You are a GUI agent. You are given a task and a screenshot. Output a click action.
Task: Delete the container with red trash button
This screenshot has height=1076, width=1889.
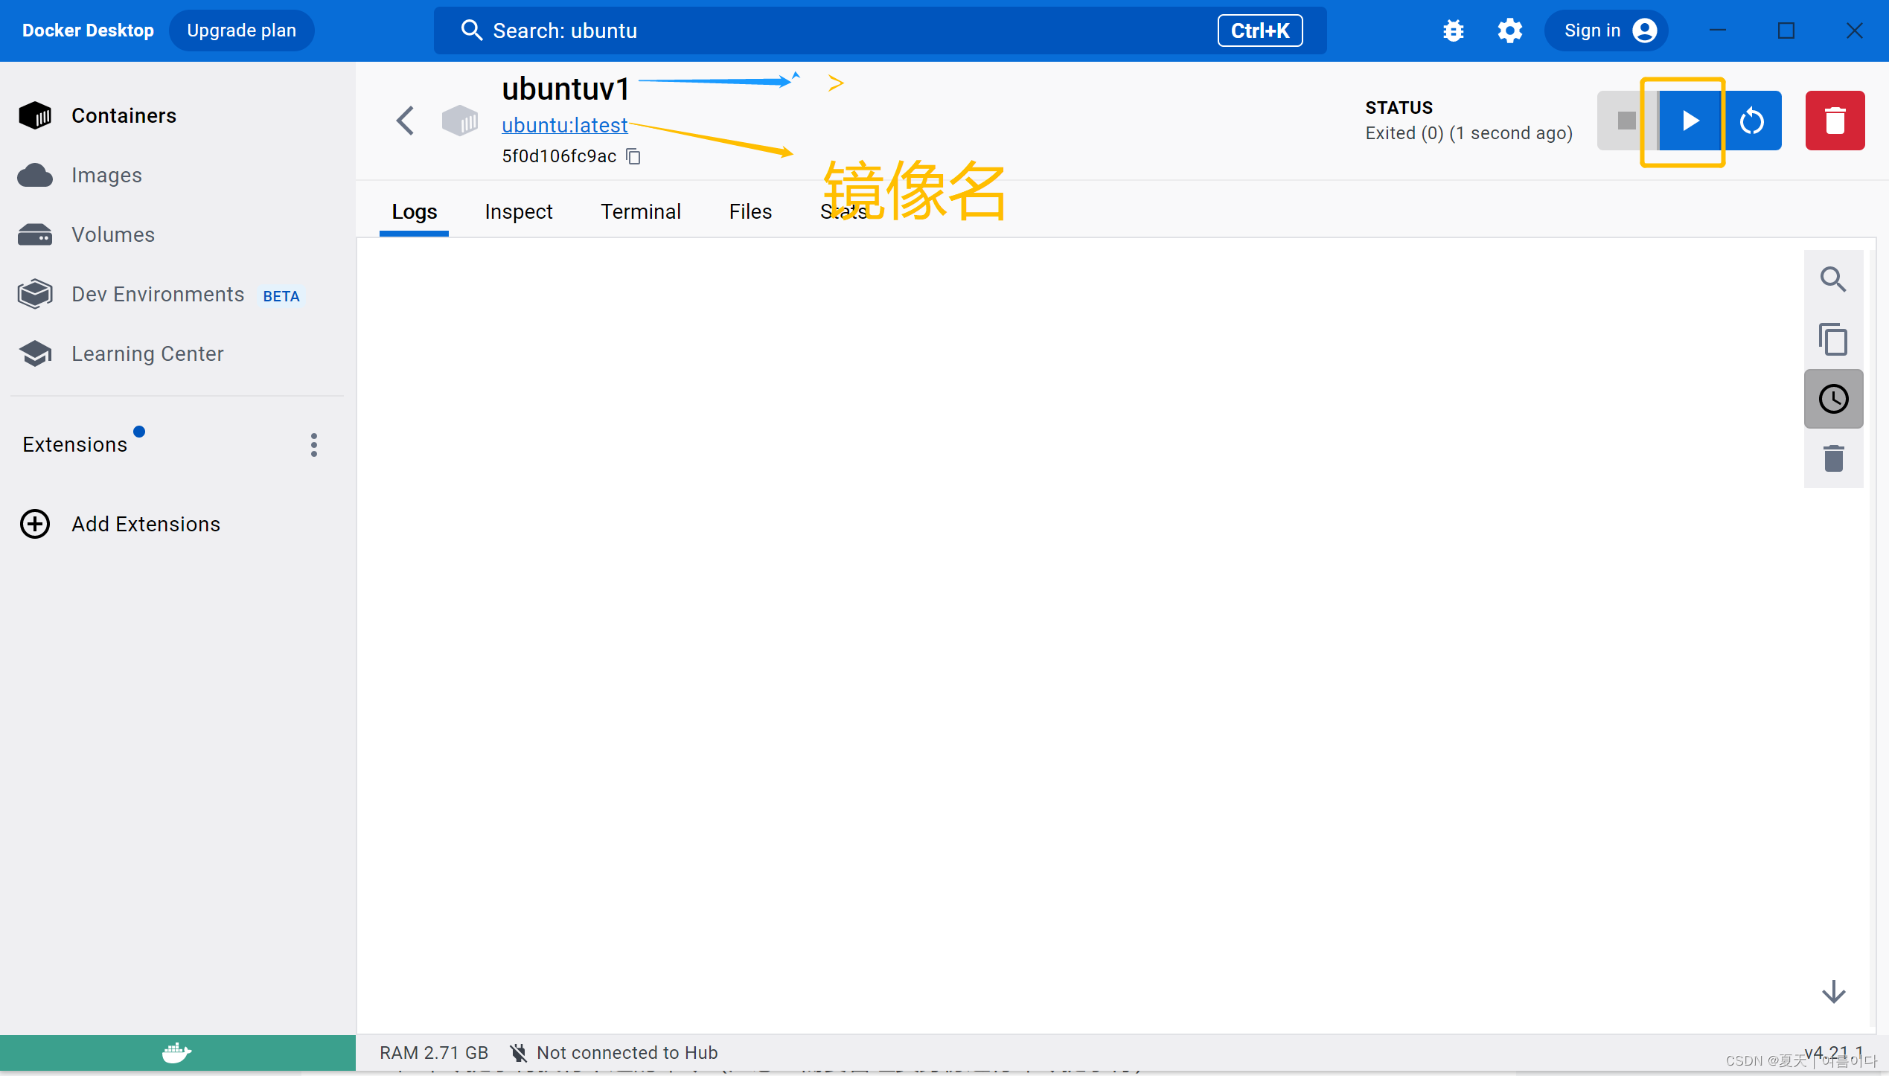[x=1835, y=121]
